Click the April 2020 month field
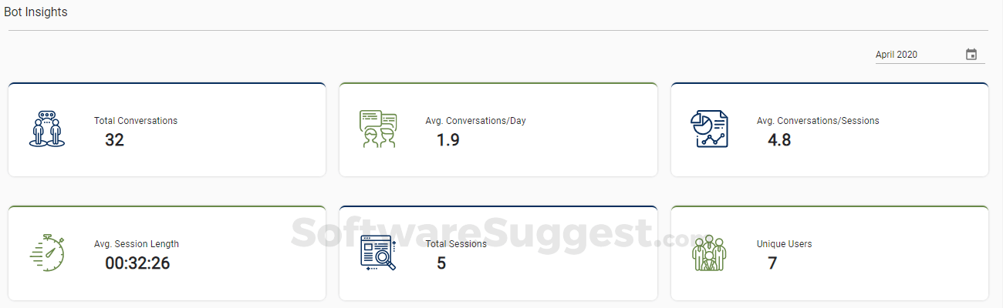 [x=918, y=55]
